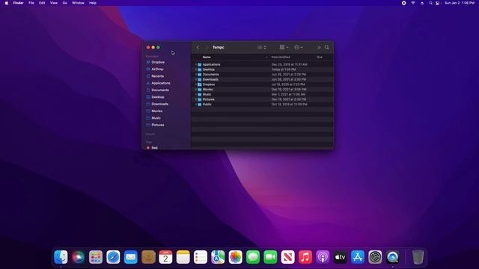The height and width of the screenshot is (269, 479).
Task: Expand the Applications folder row
Action: [x=195, y=65]
